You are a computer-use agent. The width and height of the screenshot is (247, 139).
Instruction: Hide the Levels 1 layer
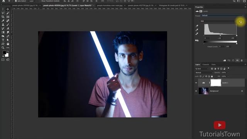(196, 83)
